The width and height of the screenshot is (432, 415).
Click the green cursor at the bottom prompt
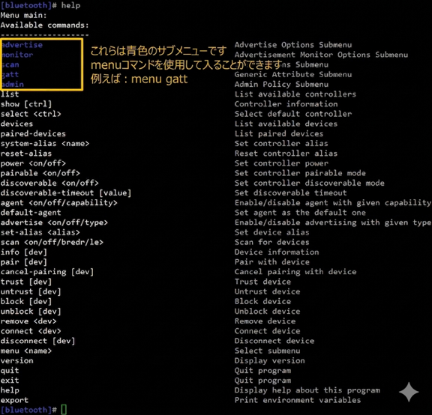tap(64, 410)
